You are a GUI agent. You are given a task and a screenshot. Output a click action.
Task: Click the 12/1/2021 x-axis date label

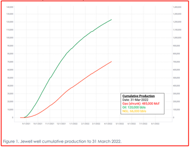tap(61, 124)
